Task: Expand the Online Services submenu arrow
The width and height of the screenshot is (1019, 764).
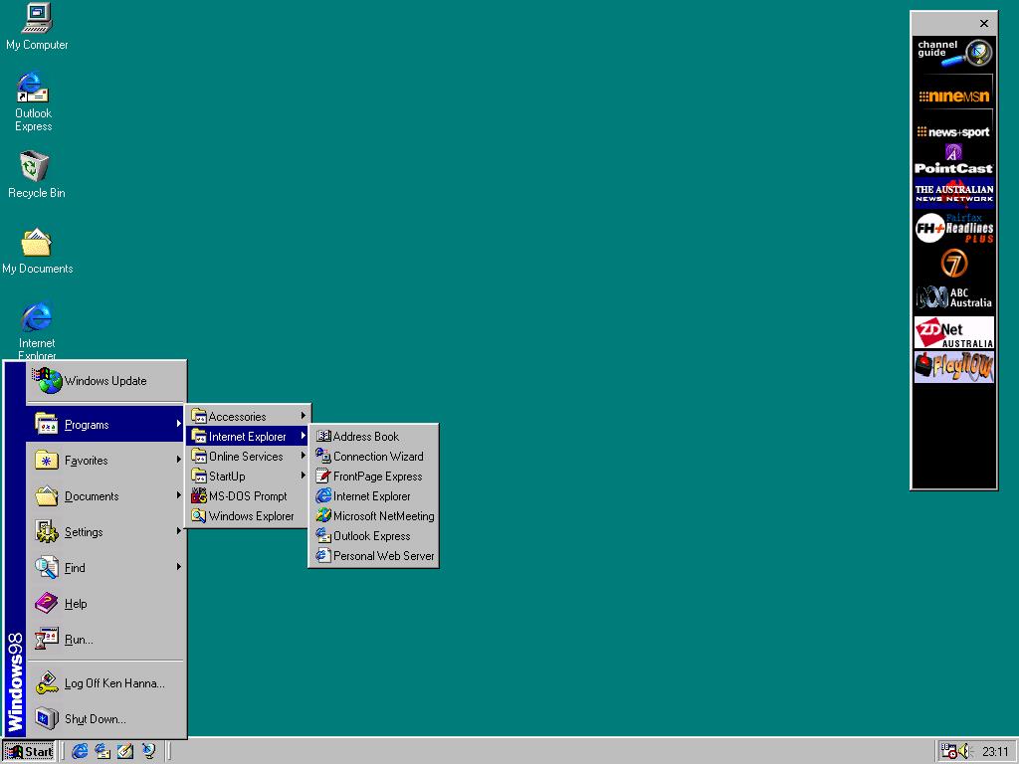Action: coord(303,456)
